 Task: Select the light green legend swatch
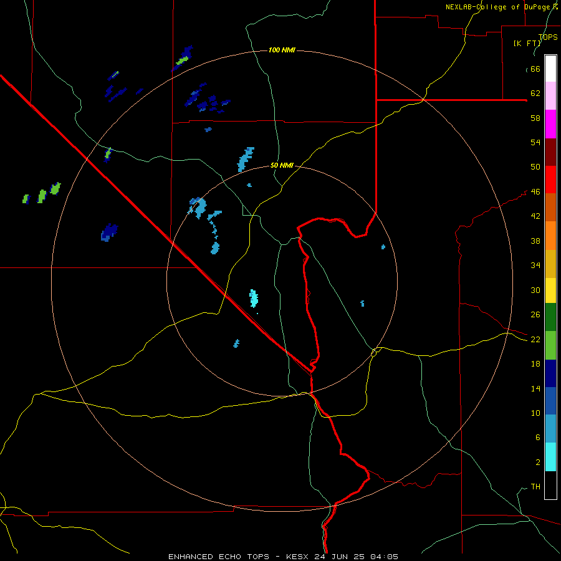point(550,345)
